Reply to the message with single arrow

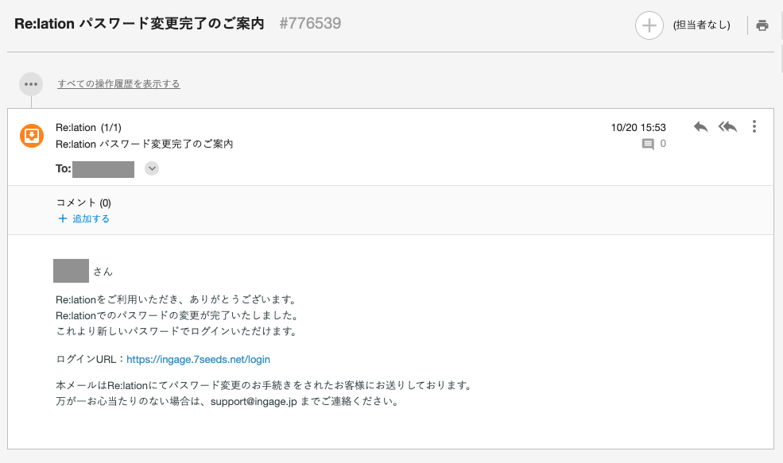(700, 127)
